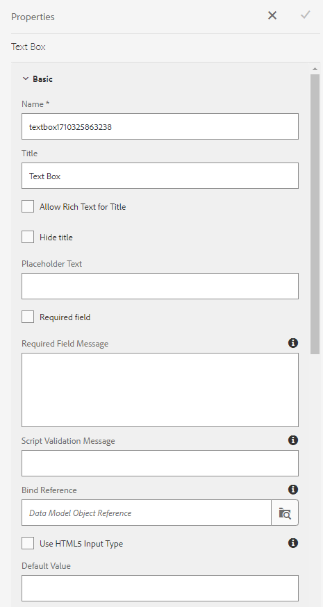Click the Bind Reference label
Image resolution: width=323 pixels, height=607 pixels.
click(49, 490)
